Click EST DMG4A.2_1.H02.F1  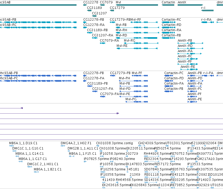pyautogui.click(x=63, y=146)
